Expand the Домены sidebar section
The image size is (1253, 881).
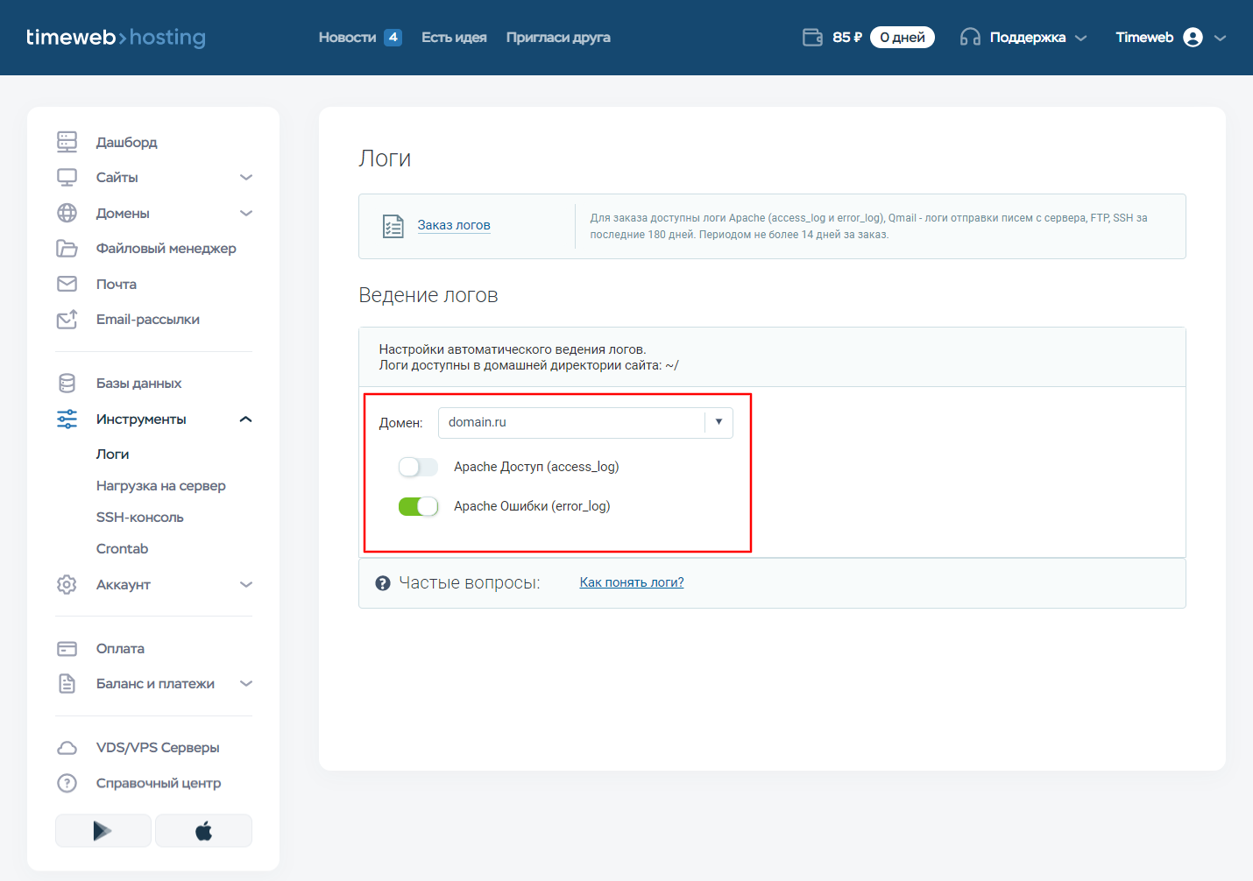point(246,214)
